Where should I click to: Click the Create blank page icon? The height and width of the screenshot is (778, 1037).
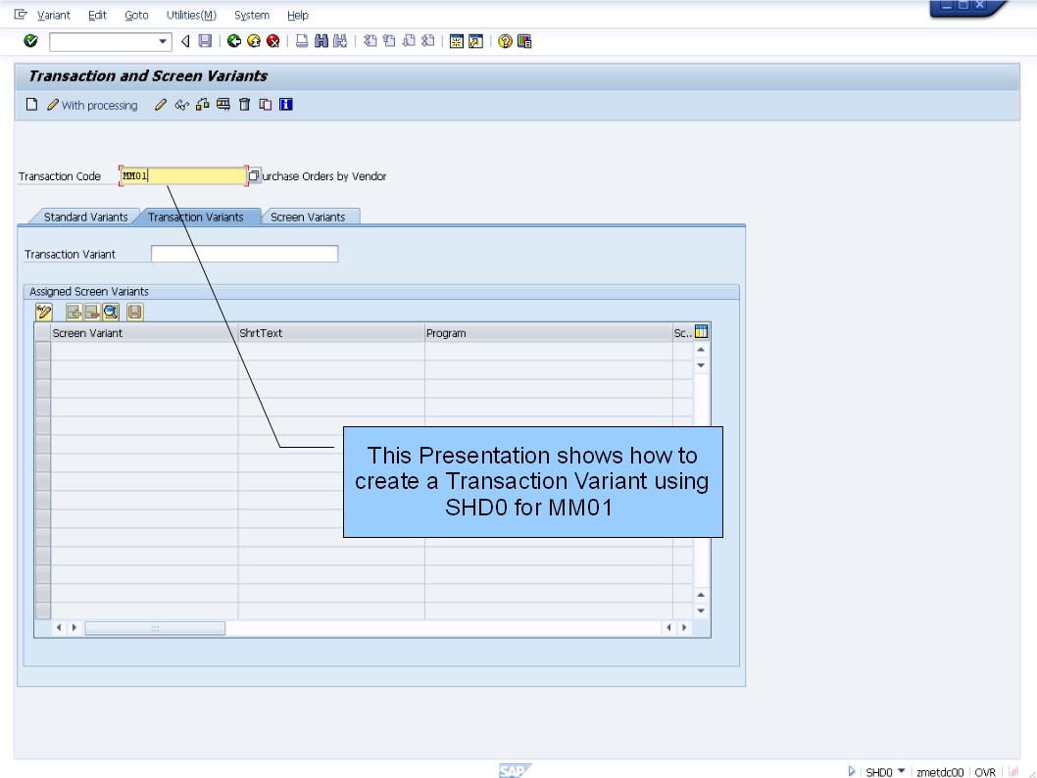31,105
